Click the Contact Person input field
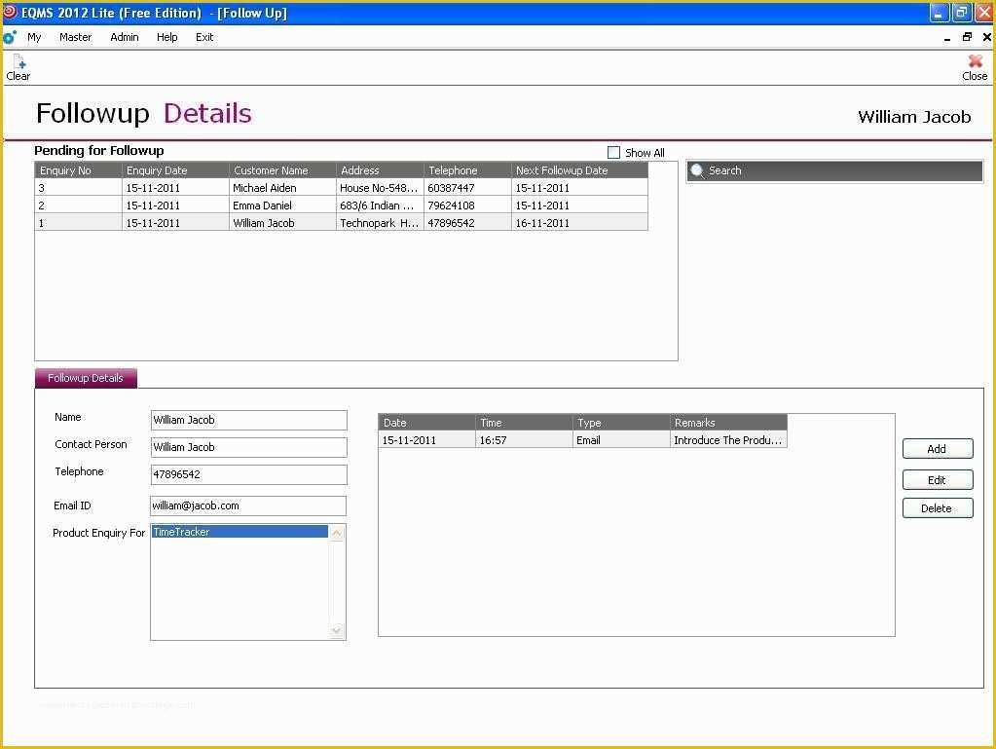This screenshot has width=996, height=749. point(249,447)
